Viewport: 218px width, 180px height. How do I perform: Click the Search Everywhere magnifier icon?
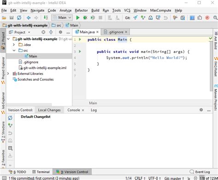(215, 18)
